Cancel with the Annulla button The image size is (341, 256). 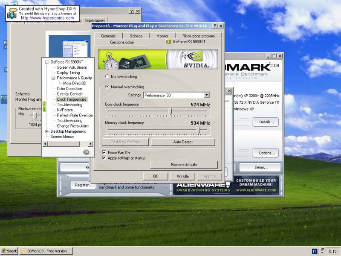[x=182, y=176]
